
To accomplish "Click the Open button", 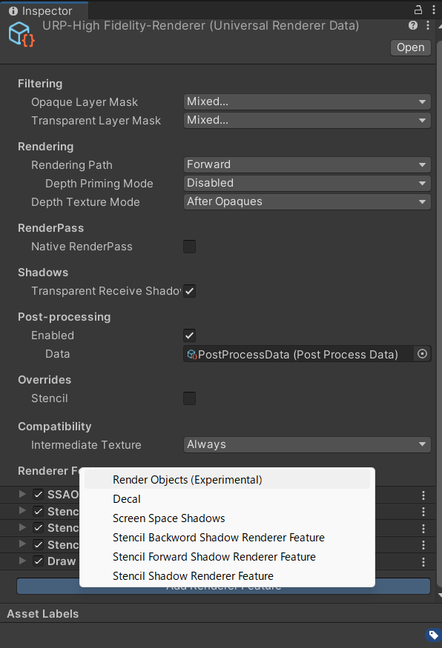I will 411,47.
